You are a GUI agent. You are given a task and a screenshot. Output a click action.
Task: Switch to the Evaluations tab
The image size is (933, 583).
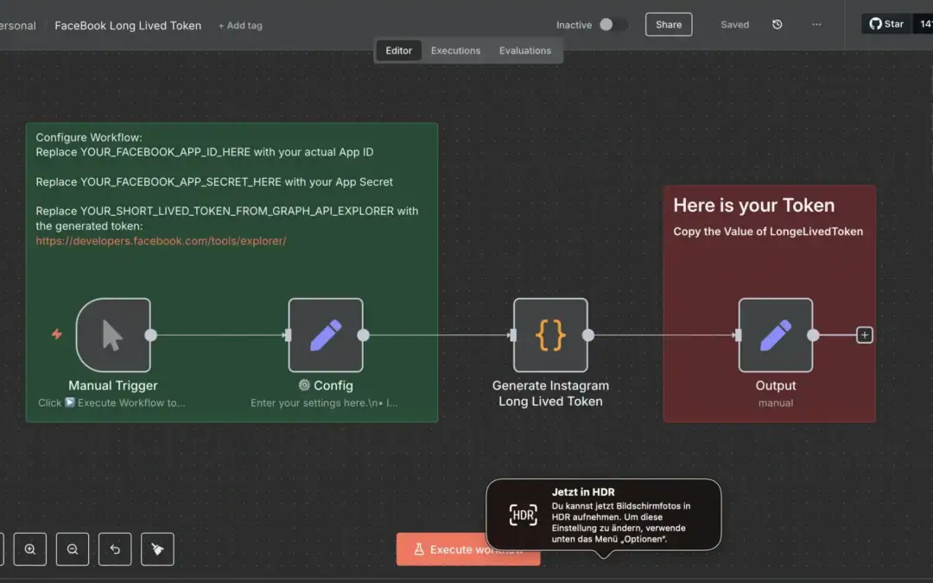click(525, 51)
